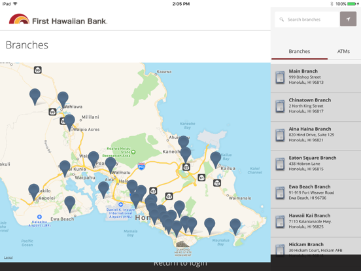Tap the battery status indicator
The image size is (361, 271).
pos(352,4)
